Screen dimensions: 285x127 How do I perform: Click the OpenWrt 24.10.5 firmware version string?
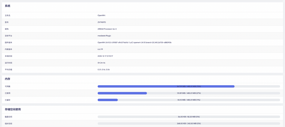click(134, 42)
